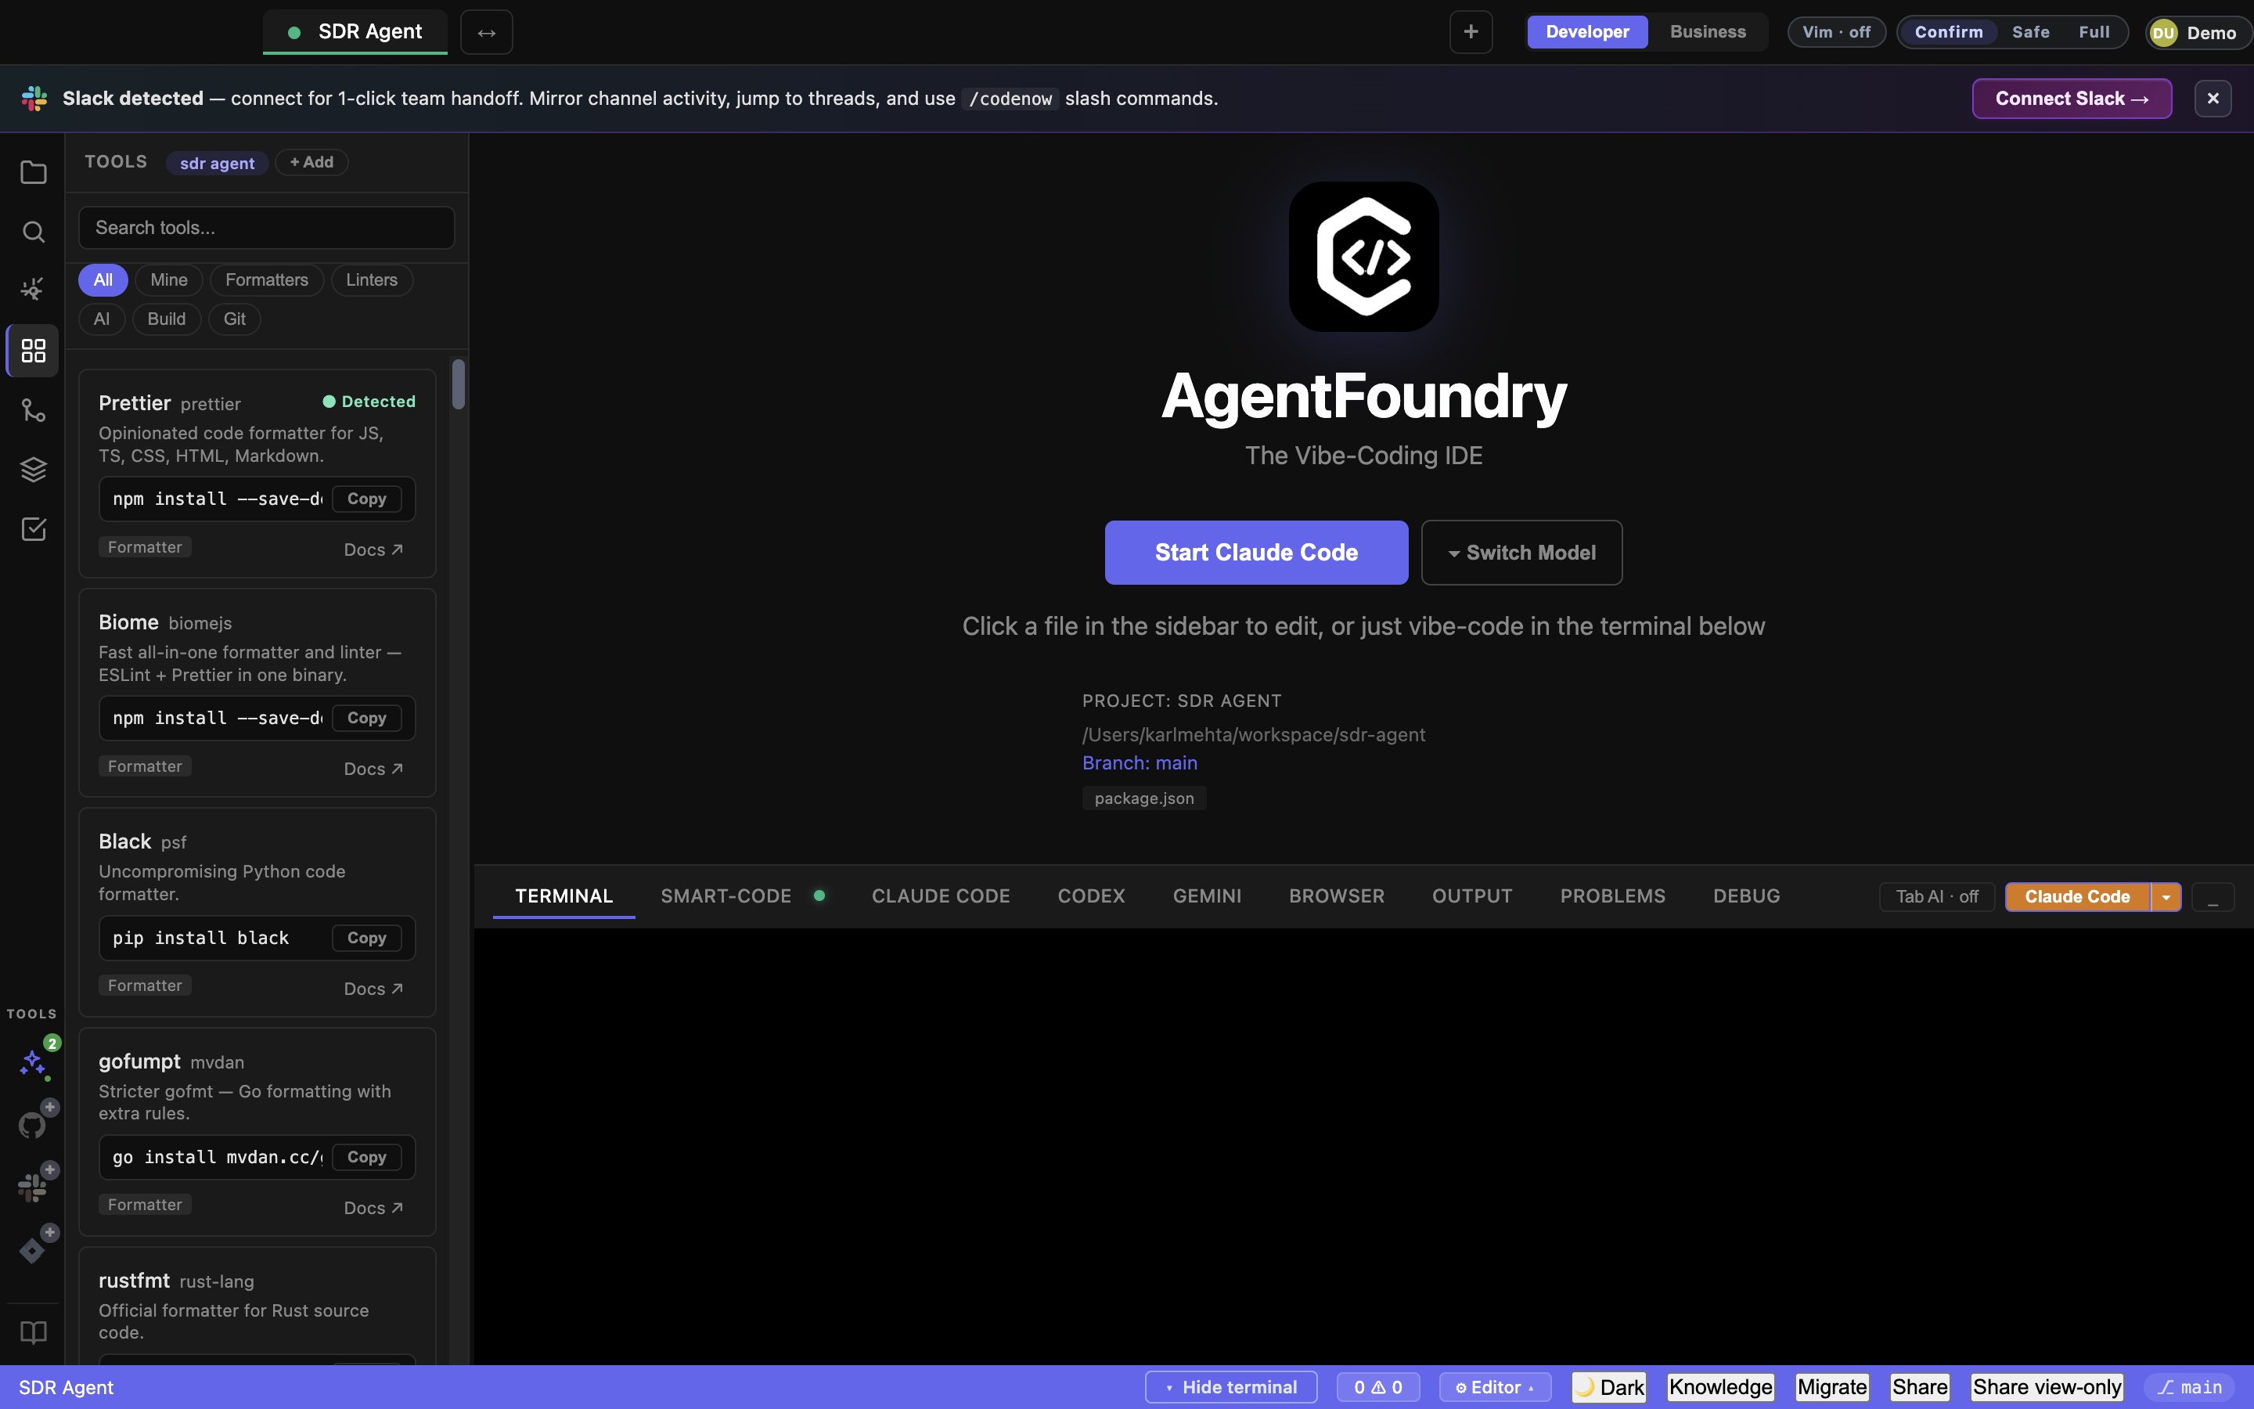Open the file explorer folder icon
Viewport: 2254px width, 1409px height.
[33, 172]
